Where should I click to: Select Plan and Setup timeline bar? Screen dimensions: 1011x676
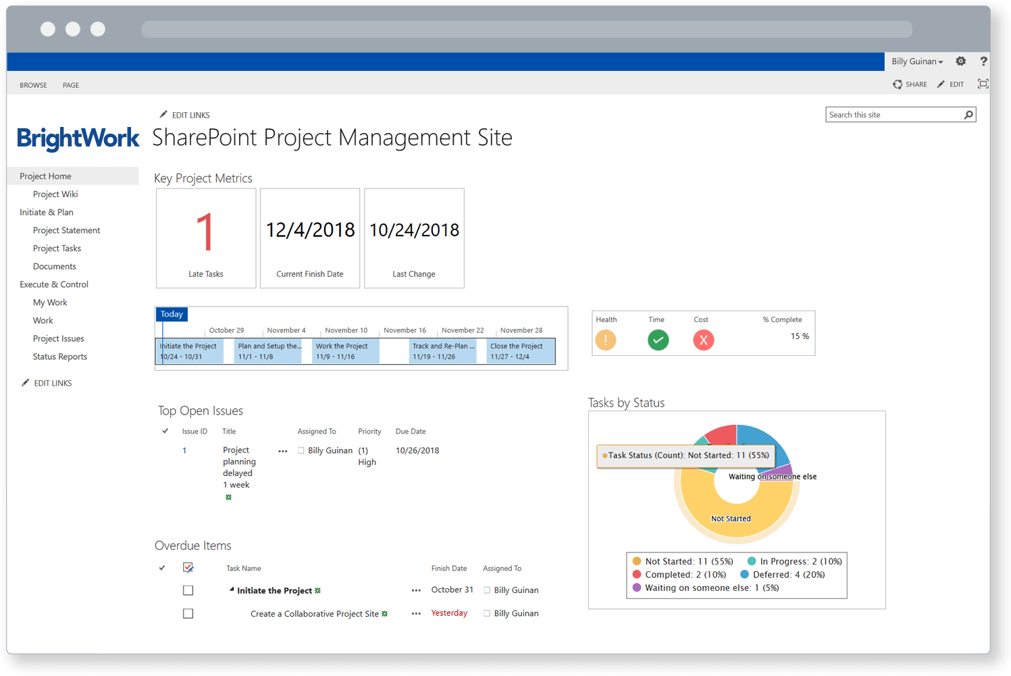[x=268, y=351]
